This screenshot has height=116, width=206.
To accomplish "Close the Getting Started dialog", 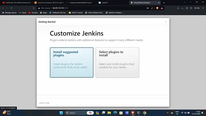I will click(x=166, y=22).
